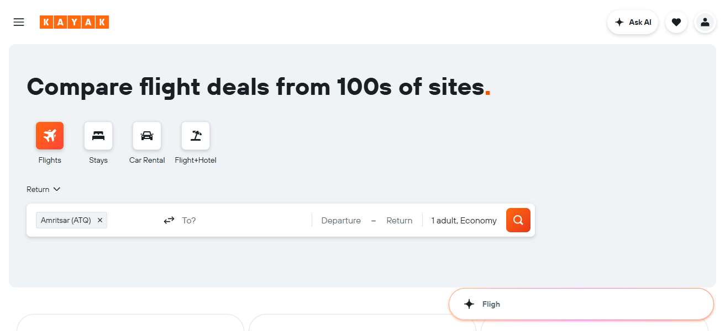Open the hamburger navigation menu
Image resolution: width=725 pixels, height=331 pixels.
pyautogui.click(x=19, y=22)
